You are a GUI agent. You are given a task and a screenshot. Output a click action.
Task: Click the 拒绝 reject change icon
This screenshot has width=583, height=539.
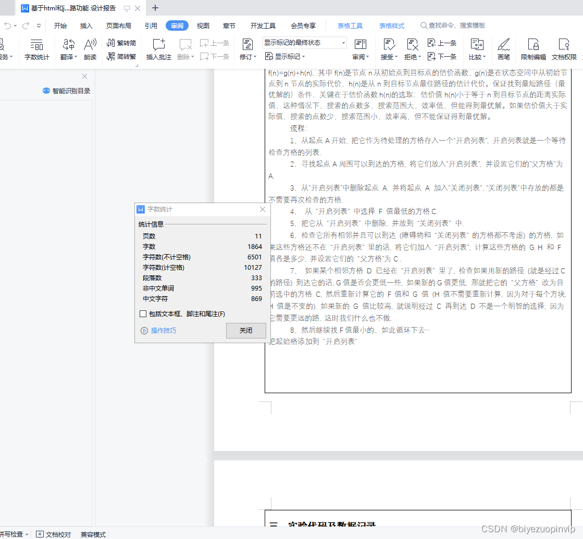point(412,45)
